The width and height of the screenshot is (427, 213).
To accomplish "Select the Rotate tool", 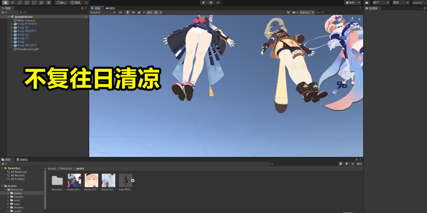I will tap(20, 3).
